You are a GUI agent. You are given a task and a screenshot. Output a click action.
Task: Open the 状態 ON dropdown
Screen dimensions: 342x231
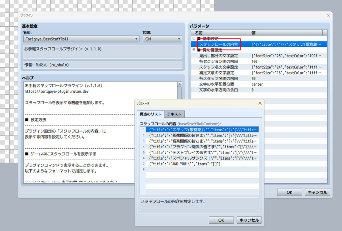[162, 39]
